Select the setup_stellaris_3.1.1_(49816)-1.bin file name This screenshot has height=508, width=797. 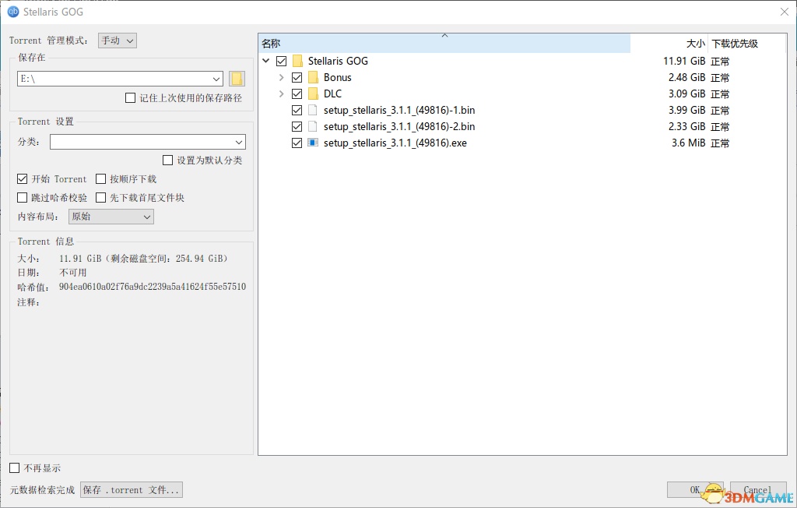(399, 110)
